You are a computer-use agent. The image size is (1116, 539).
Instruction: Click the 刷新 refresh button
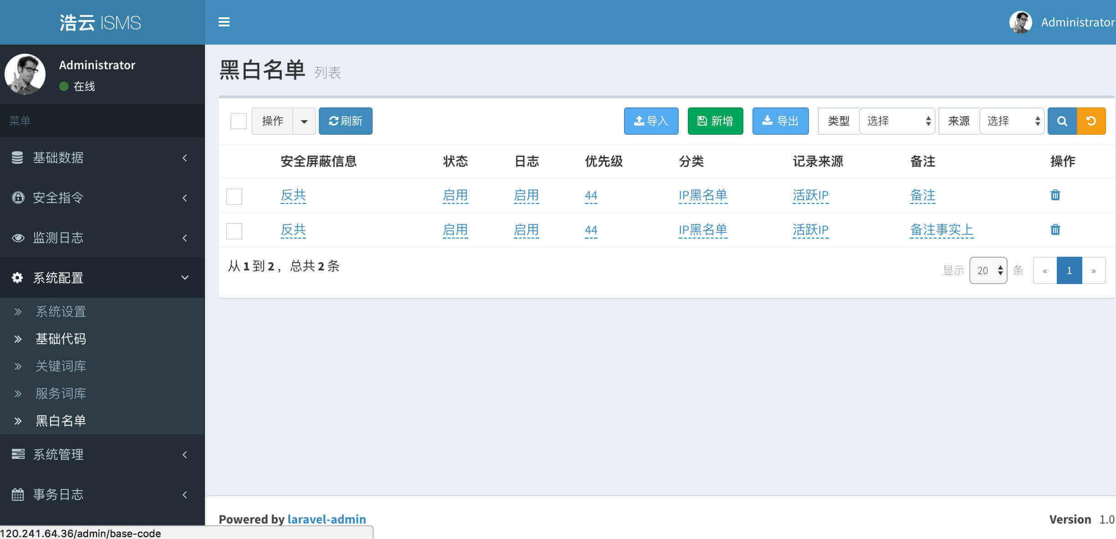tap(345, 121)
